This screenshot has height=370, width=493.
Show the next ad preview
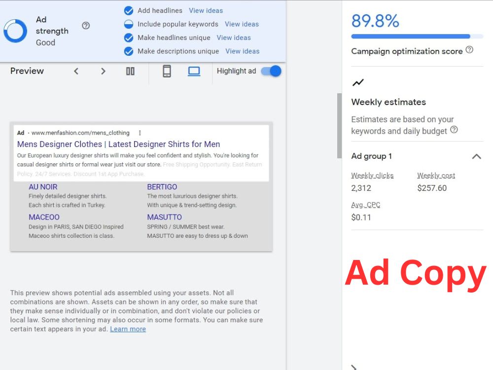coord(103,72)
